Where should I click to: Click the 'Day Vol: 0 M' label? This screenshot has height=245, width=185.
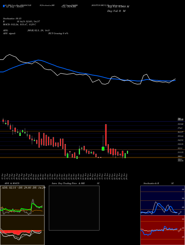click(116, 11)
